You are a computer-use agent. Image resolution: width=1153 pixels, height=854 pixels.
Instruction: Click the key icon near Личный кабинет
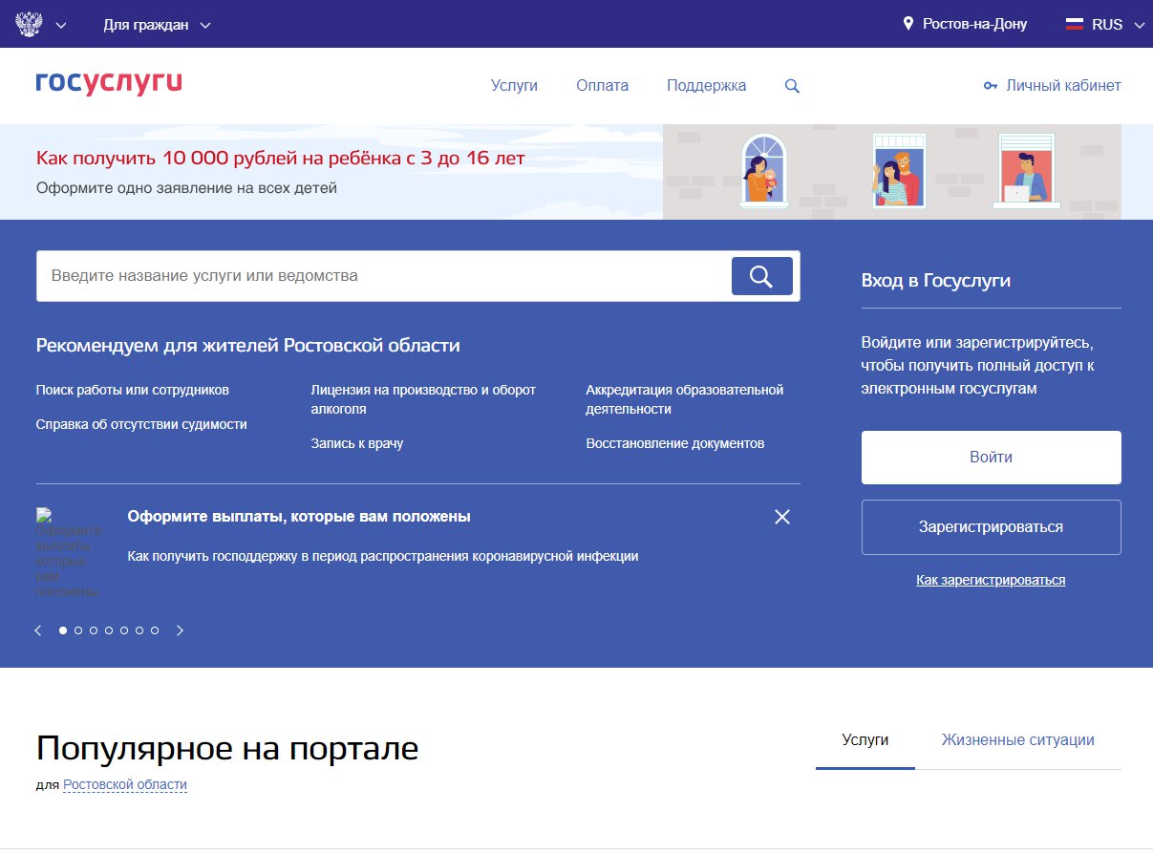(991, 86)
